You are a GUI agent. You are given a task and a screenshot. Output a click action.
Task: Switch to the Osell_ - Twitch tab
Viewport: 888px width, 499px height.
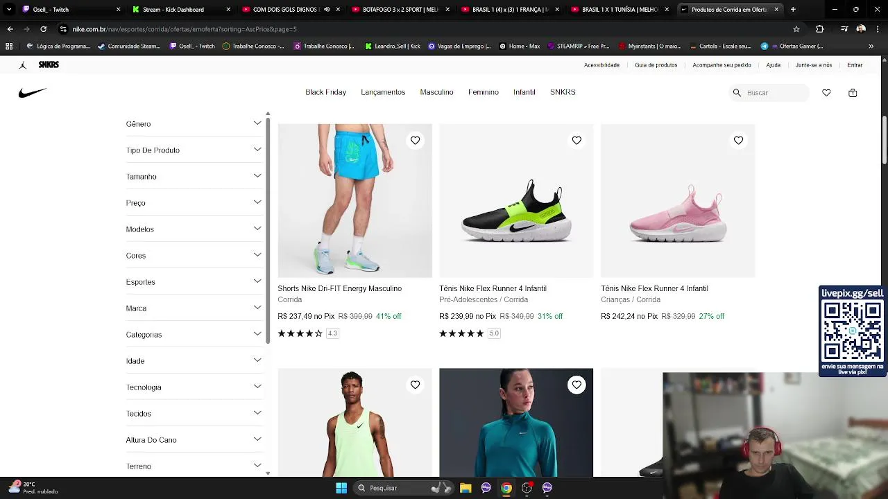(x=70, y=10)
